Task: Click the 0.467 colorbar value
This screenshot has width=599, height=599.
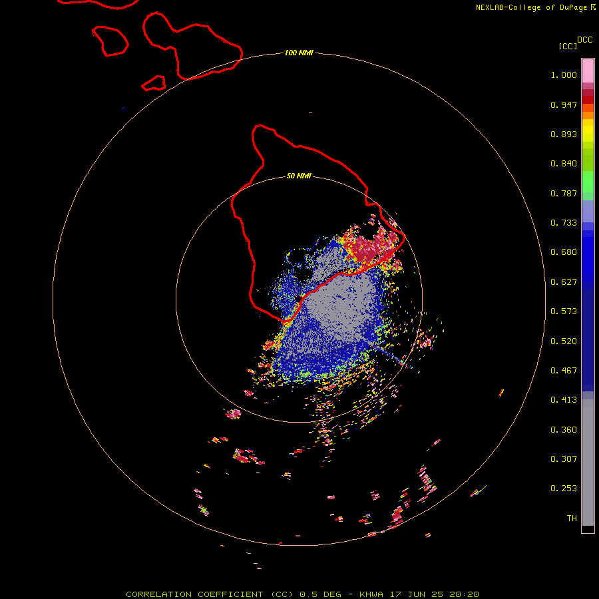Action: pyautogui.click(x=564, y=371)
